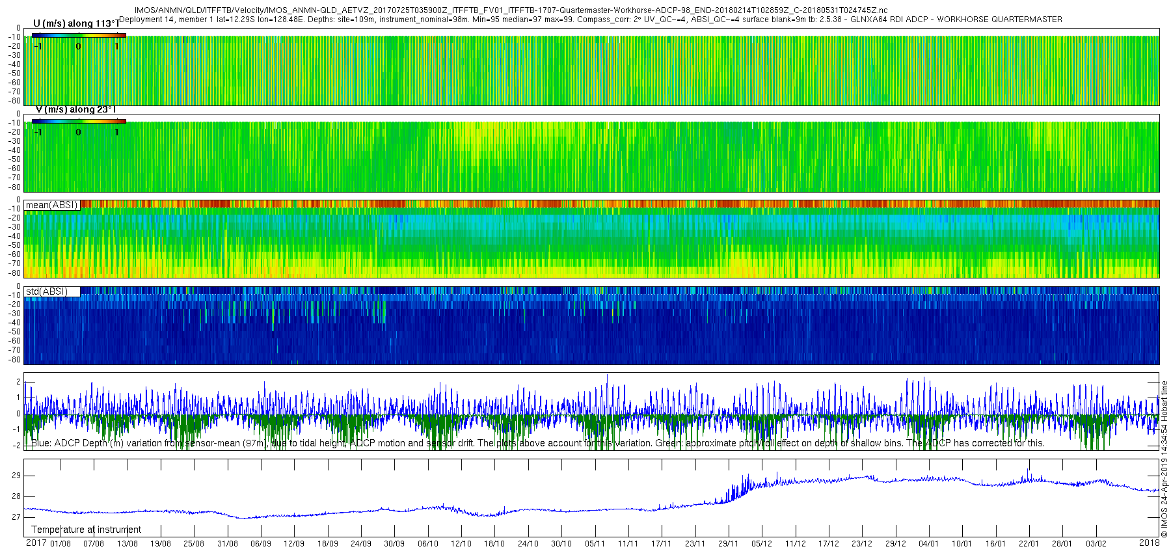1171x553 pixels.
Task: Click the '-30' depth tick in std(ABSI) panel
Action: tap(14, 314)
